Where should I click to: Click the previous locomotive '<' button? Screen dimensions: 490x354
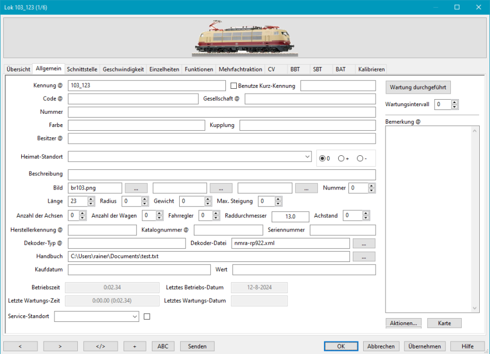[20, 346]
